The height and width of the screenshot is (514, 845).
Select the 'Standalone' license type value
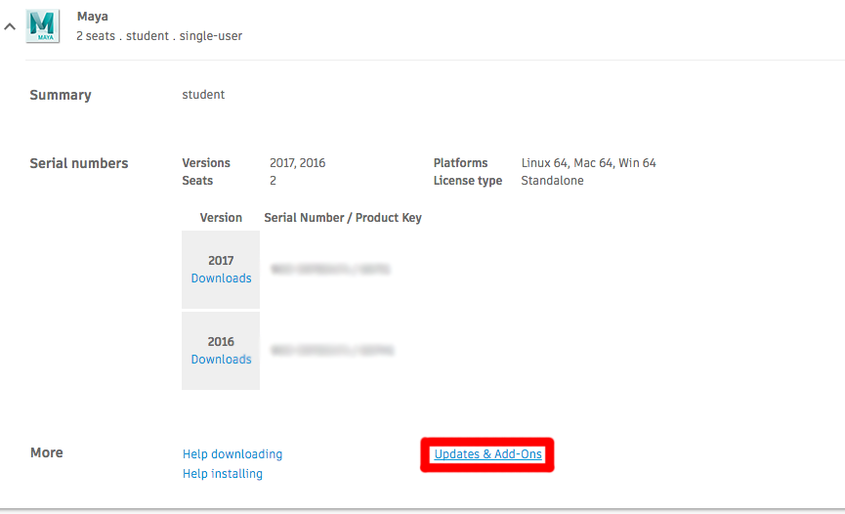[x=552, y=181]
